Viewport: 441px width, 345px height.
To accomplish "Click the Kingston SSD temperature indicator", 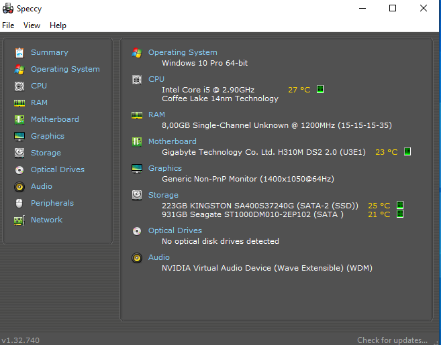I will pyautogui.click(x=400, y=206).
